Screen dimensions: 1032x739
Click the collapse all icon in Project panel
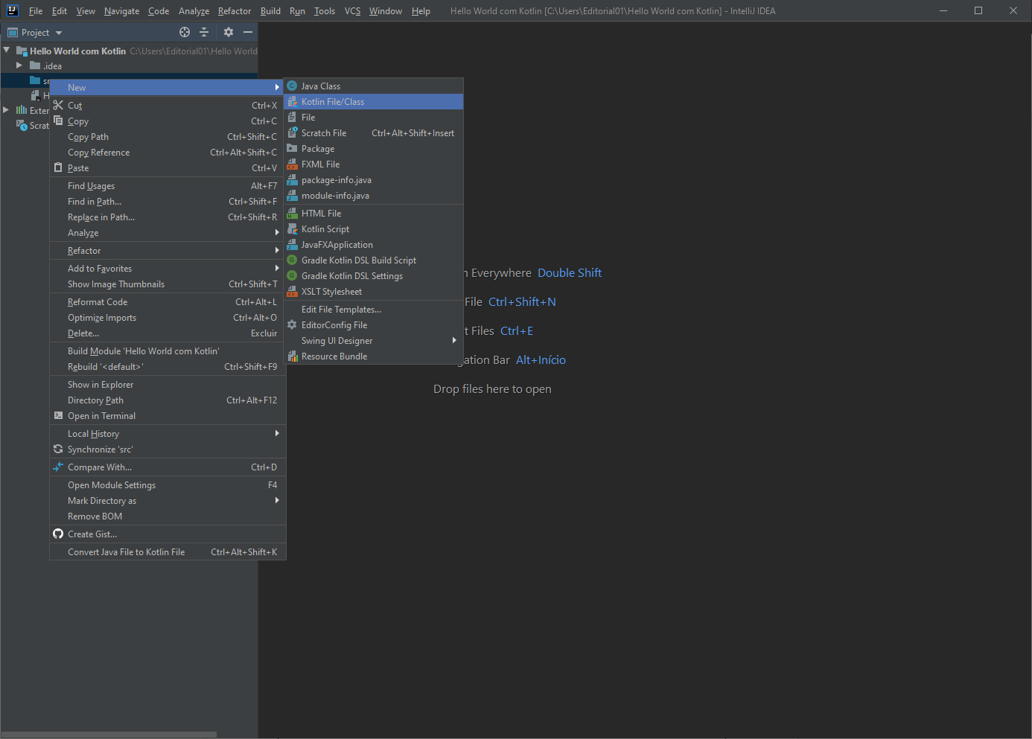click(x=204, y=32)
